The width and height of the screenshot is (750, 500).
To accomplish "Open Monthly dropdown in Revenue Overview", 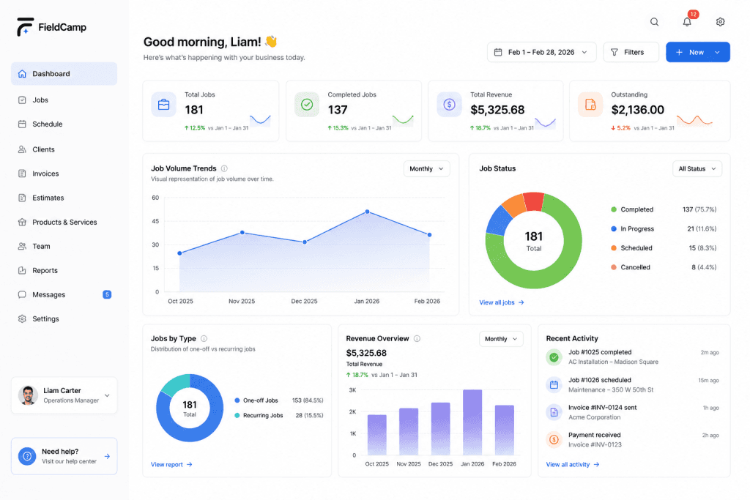I will [x=501, y=339].
